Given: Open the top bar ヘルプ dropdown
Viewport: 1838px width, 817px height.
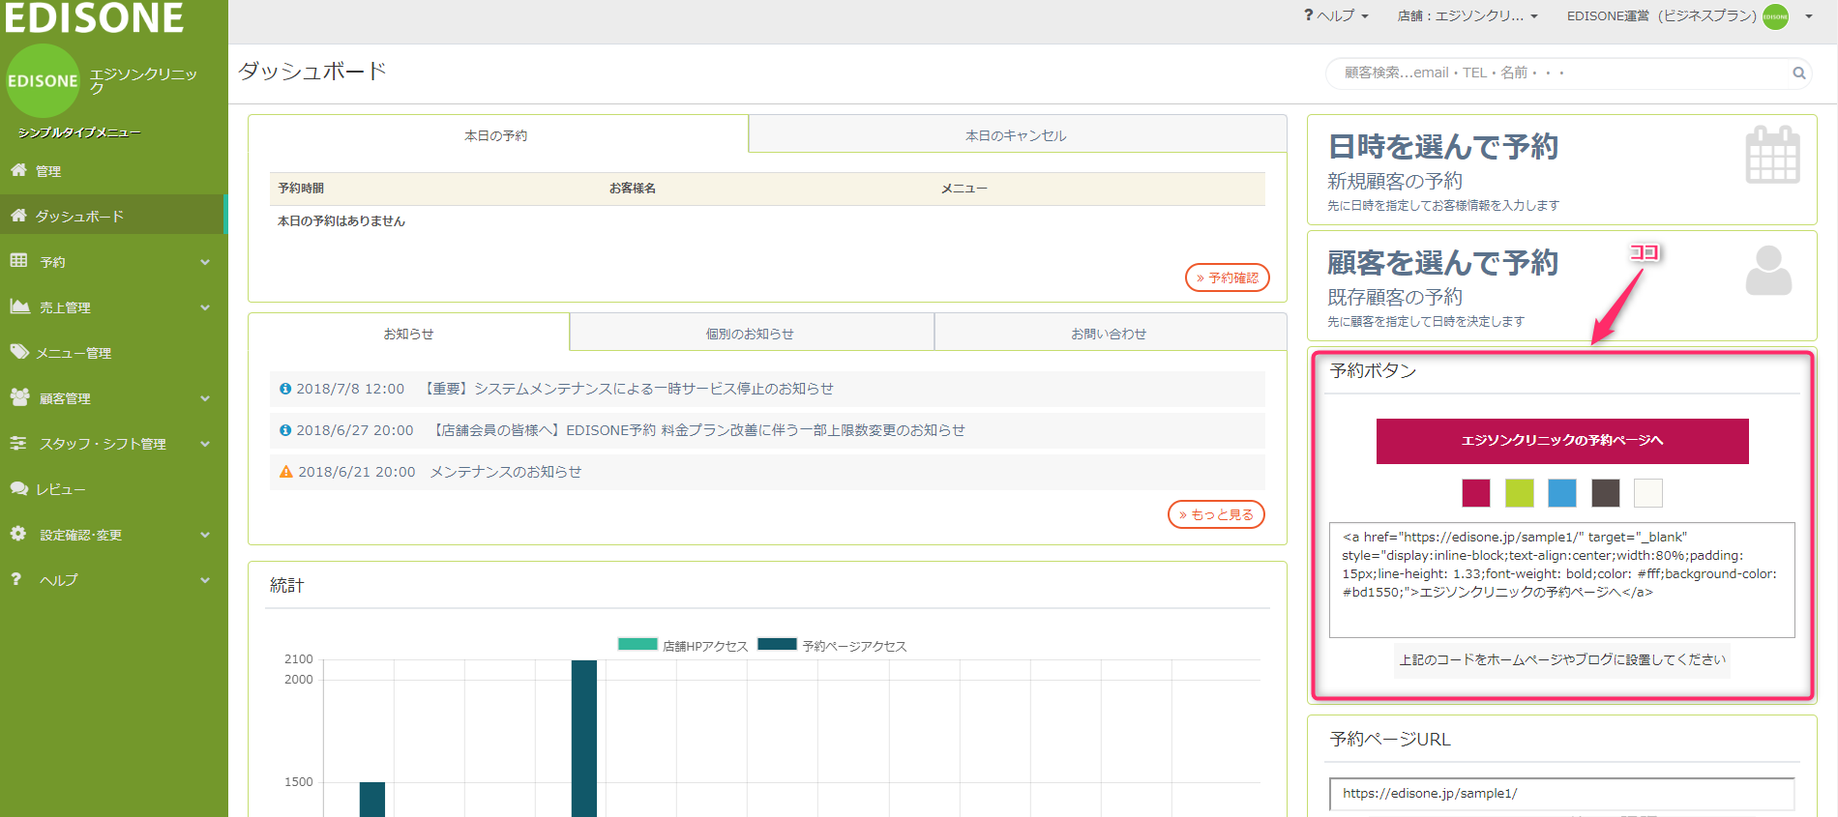Looking at the screenshot, I should [1336, 15].
